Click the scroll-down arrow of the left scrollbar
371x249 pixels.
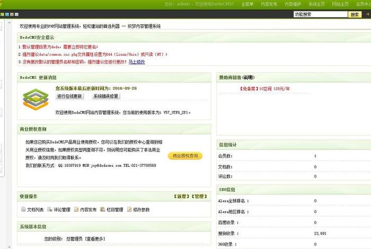9,247
